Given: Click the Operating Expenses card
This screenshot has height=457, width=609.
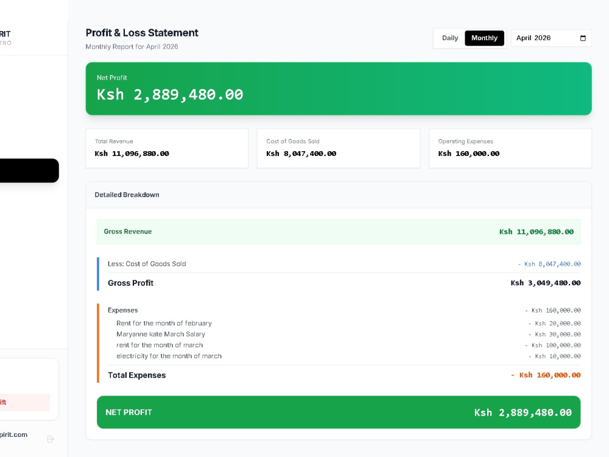Looking at the screenshot, I should pyautogui.click(x=510, y=148).
